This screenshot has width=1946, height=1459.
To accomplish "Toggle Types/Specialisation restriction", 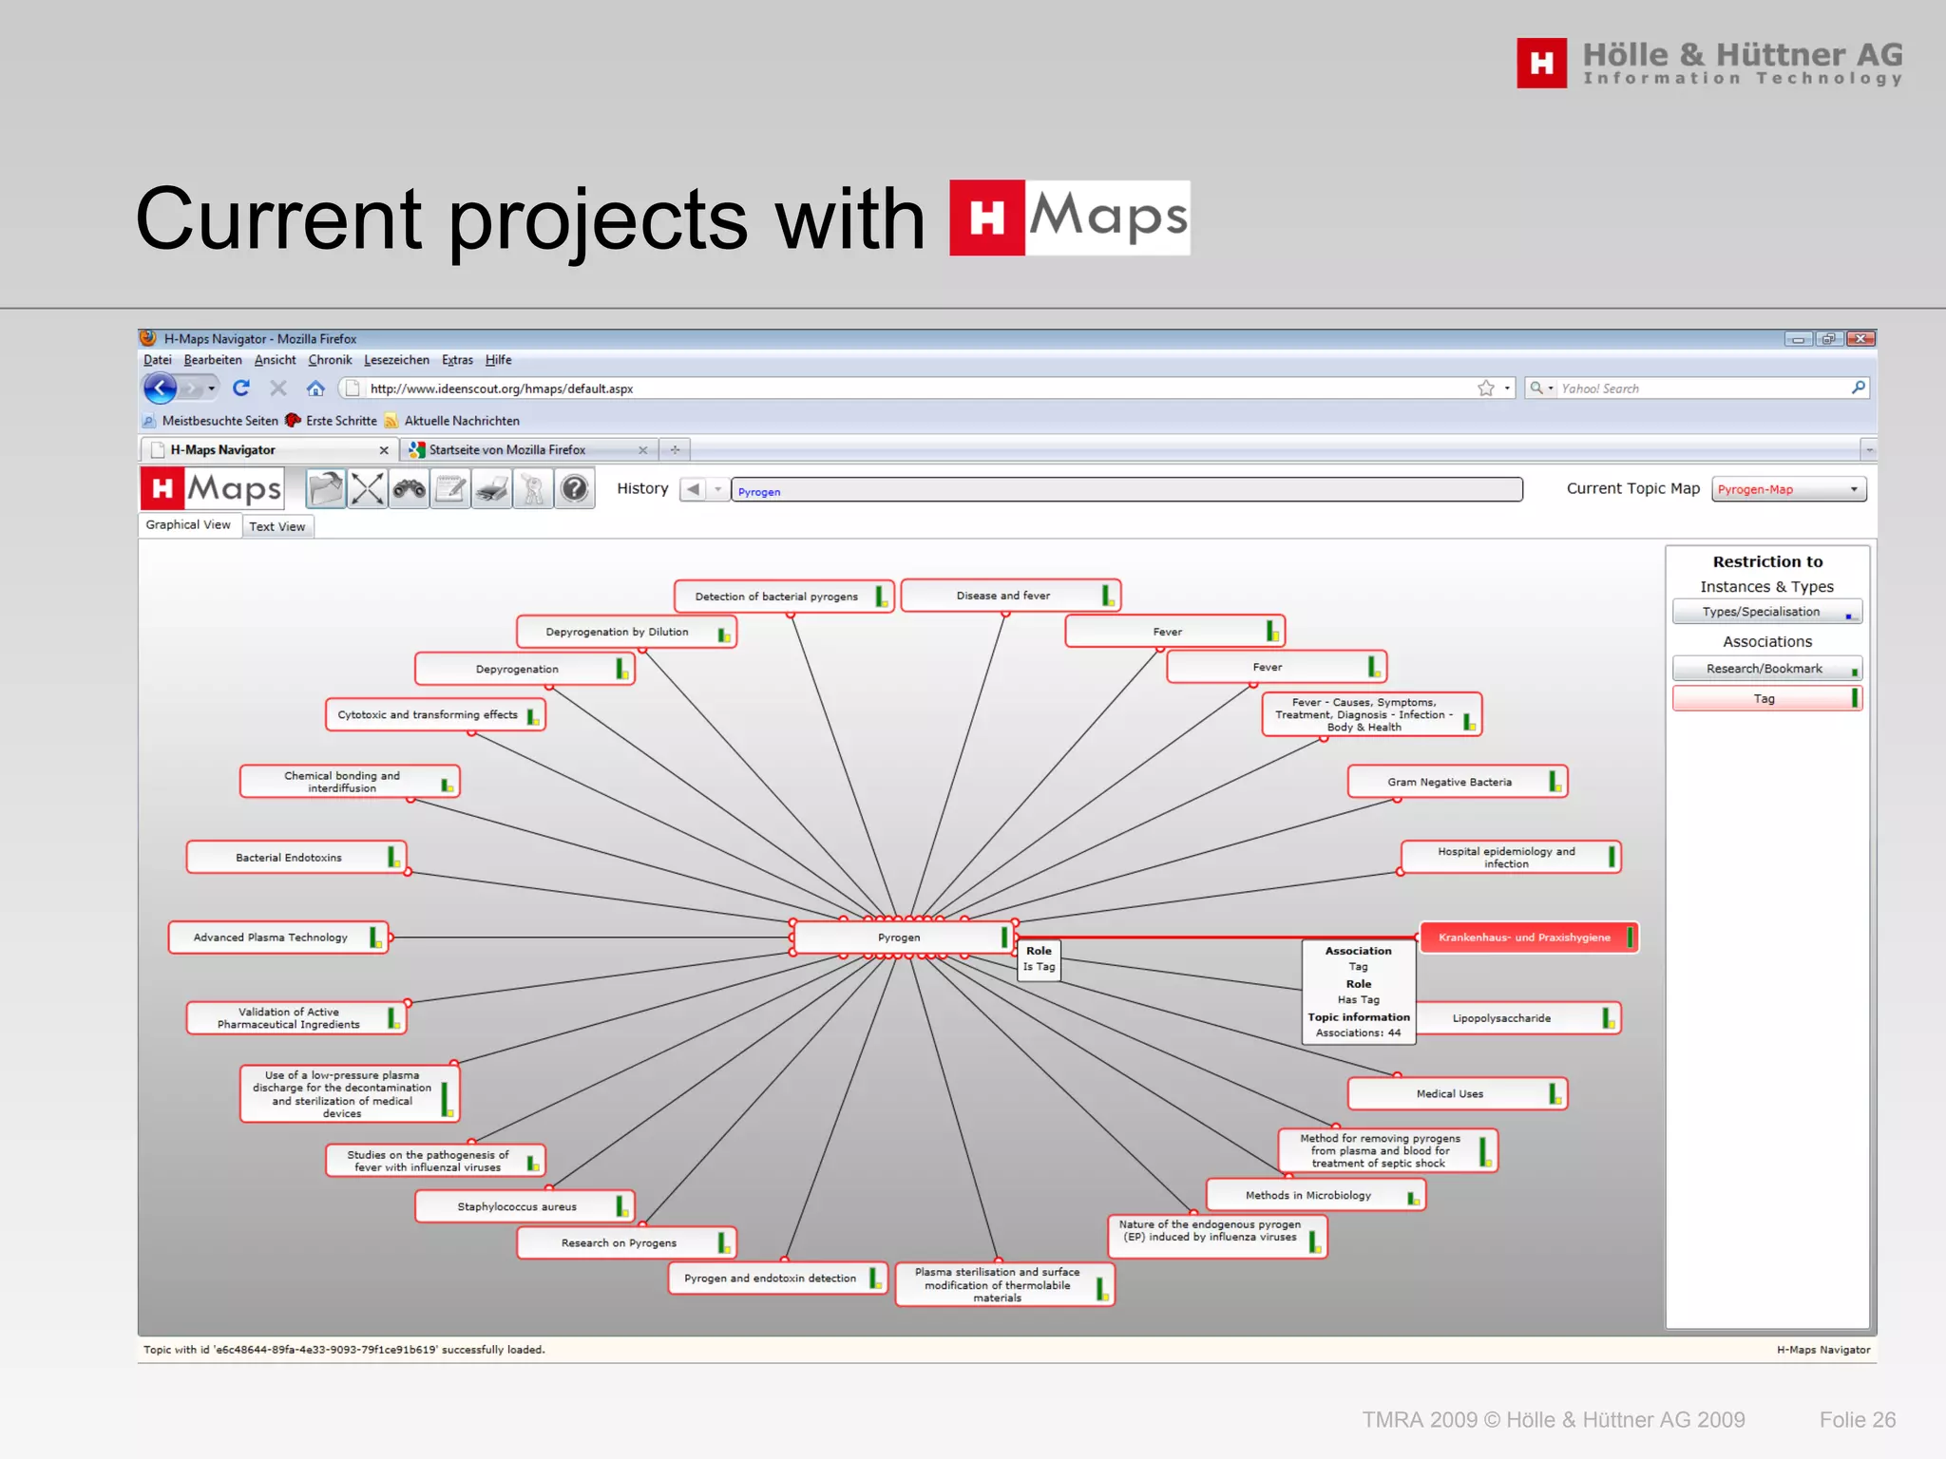I will tap(1767, 612).
